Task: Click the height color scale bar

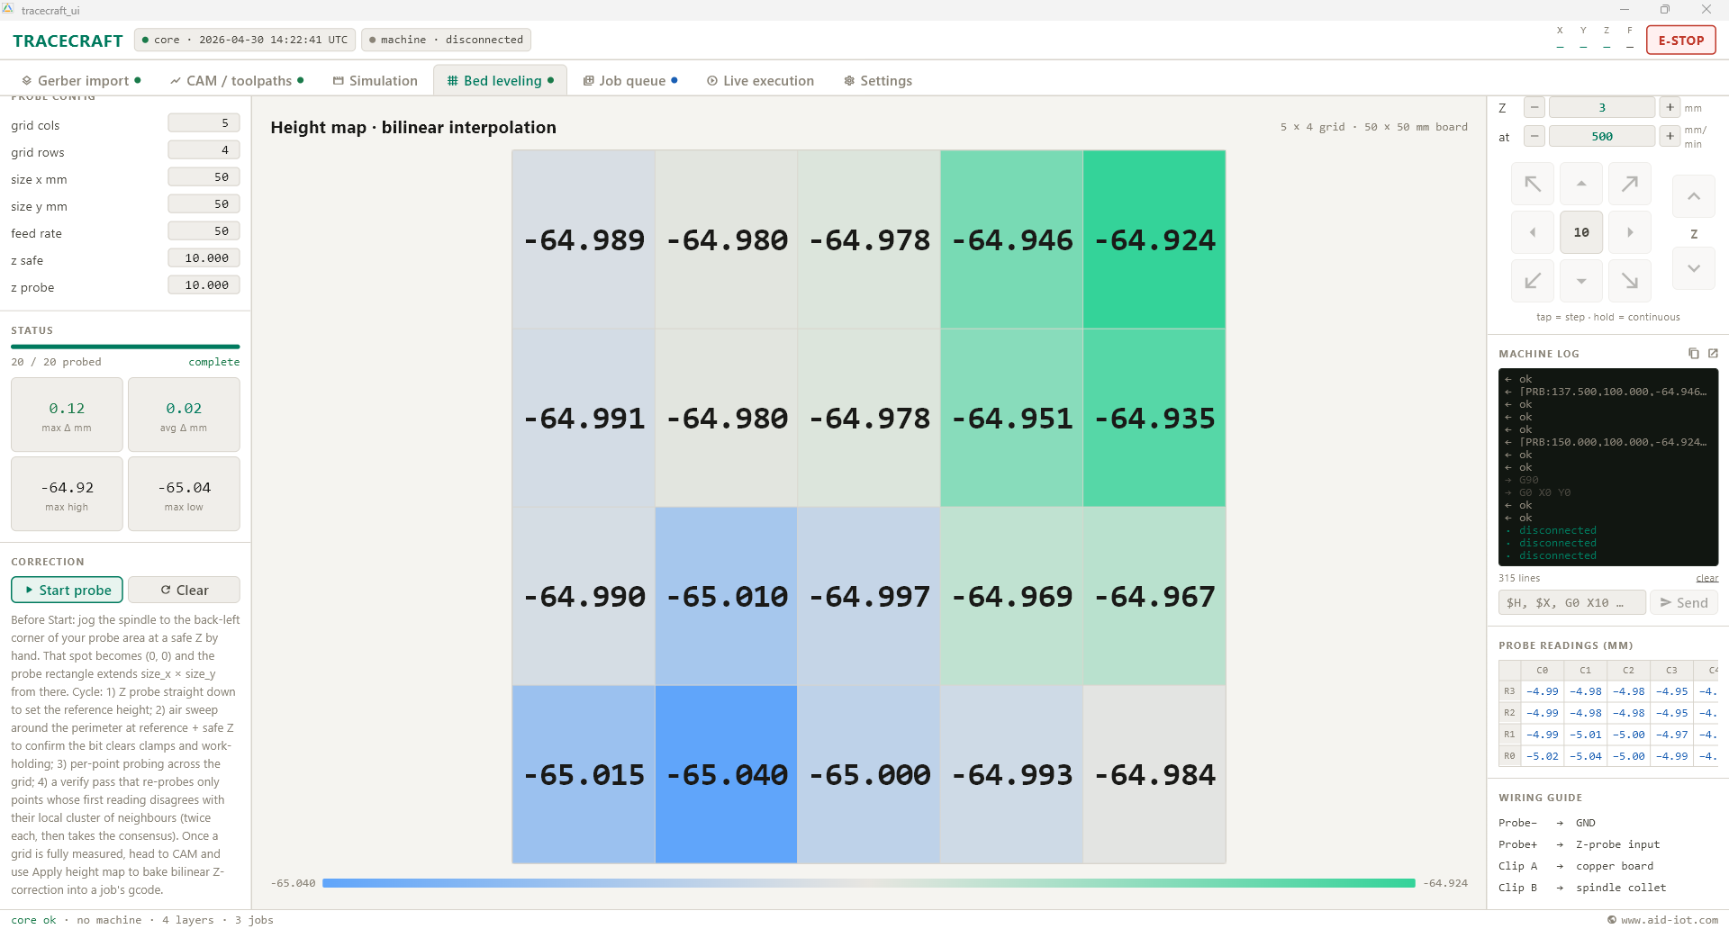Action: [869, 883]
